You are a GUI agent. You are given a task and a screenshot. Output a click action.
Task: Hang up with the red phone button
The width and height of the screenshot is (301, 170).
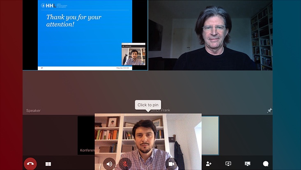coord(30,164)
